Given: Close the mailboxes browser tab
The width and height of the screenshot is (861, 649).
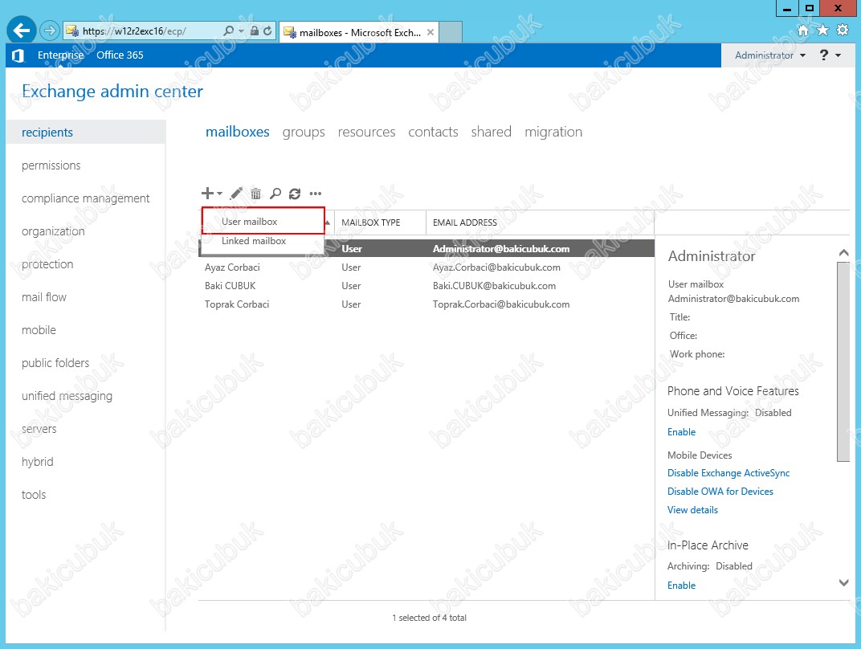Looking at the screenshot, I should [x=430, y=32].
